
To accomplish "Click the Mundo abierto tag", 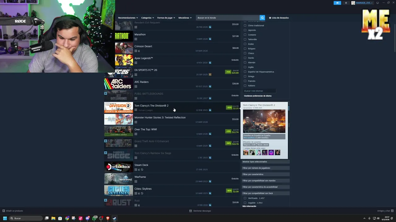I will [263, 145].
